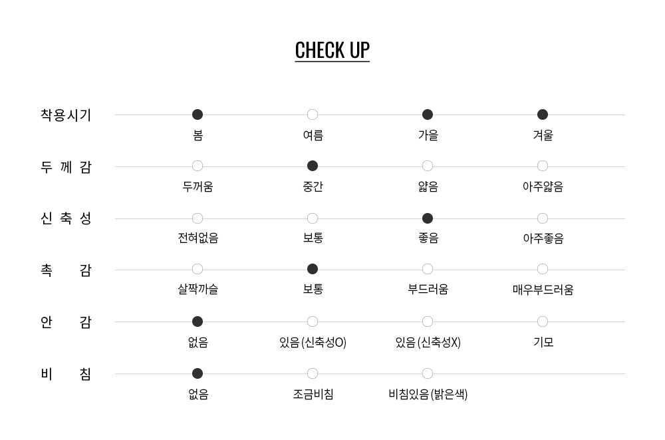665x440 pixels.
Task: Select 전혀없음 elasticity circle
Action: point(198,218)
